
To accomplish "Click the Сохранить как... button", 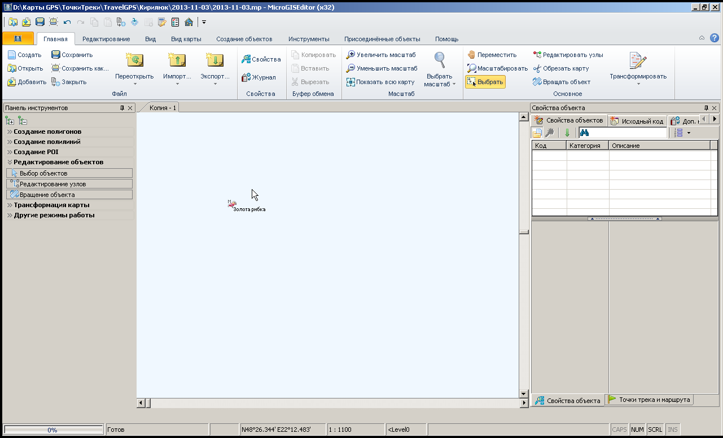I will coord(80,68).
